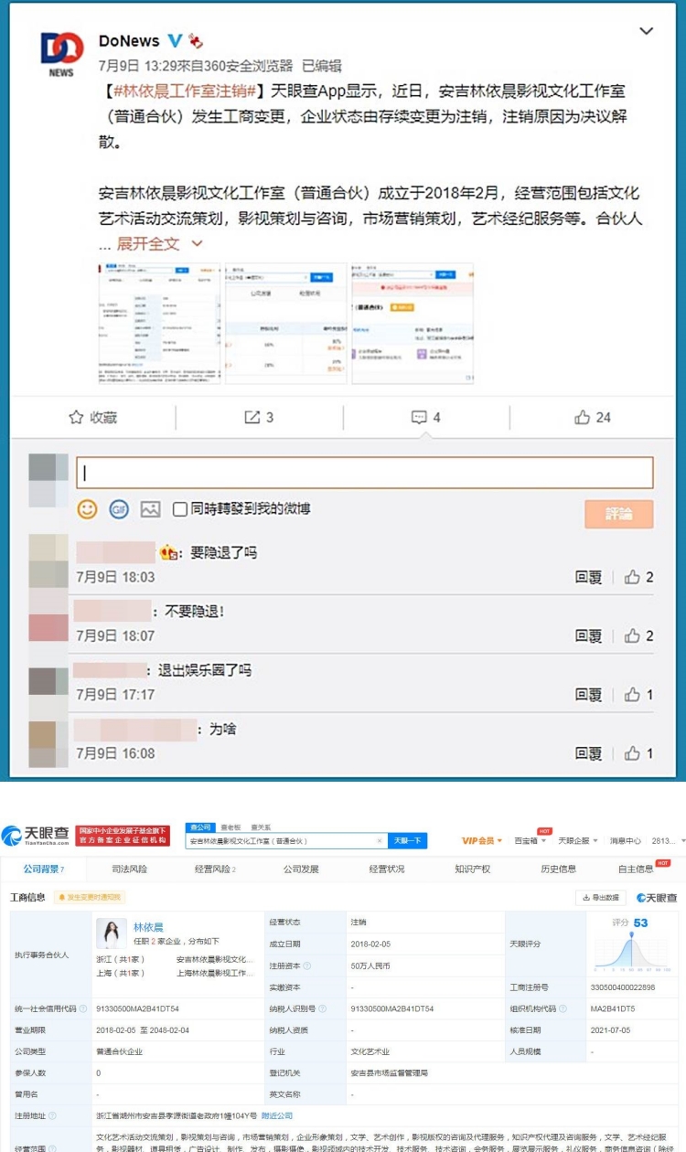The height and width of the screenshot is (1152, 686).
Task: Expand full post text with 展开全文
Action: click(159, 244)
